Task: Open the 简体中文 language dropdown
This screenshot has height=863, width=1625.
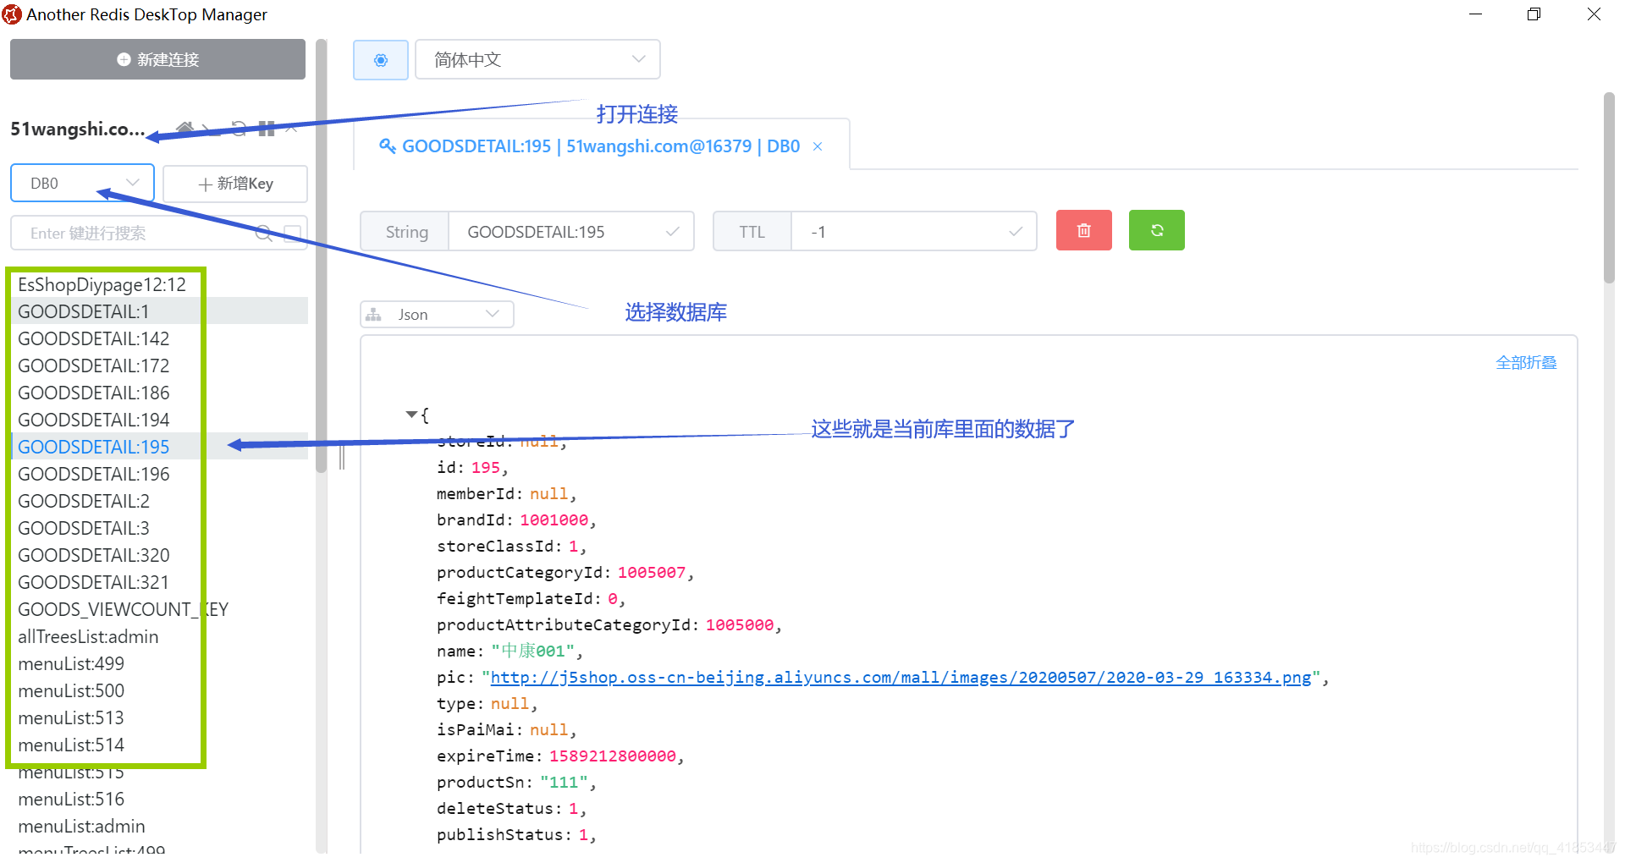Action: pyautogui.click(x=537, y=60)
